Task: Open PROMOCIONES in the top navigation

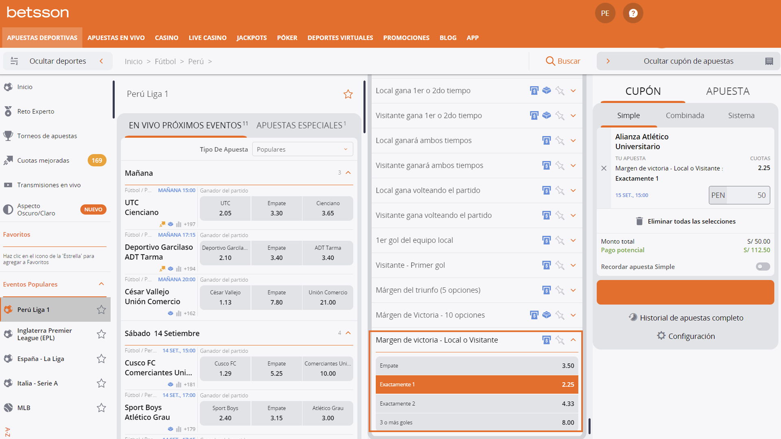Action: [x=406, y=38]
